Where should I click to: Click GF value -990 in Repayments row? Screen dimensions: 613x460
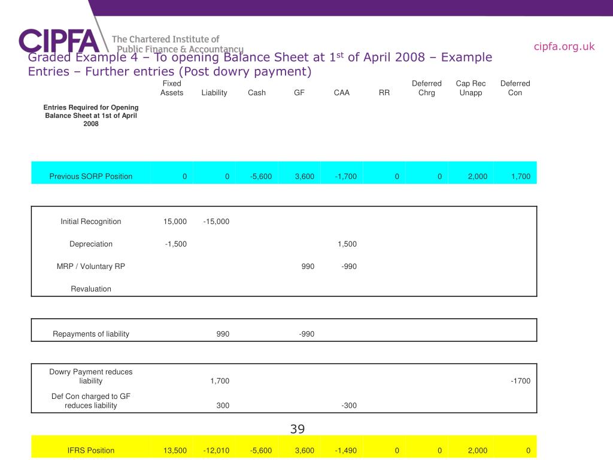[306, 334]
